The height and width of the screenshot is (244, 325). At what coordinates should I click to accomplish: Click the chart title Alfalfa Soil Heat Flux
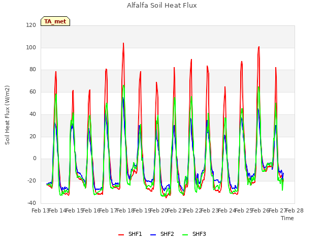click(x=162, y=6)
